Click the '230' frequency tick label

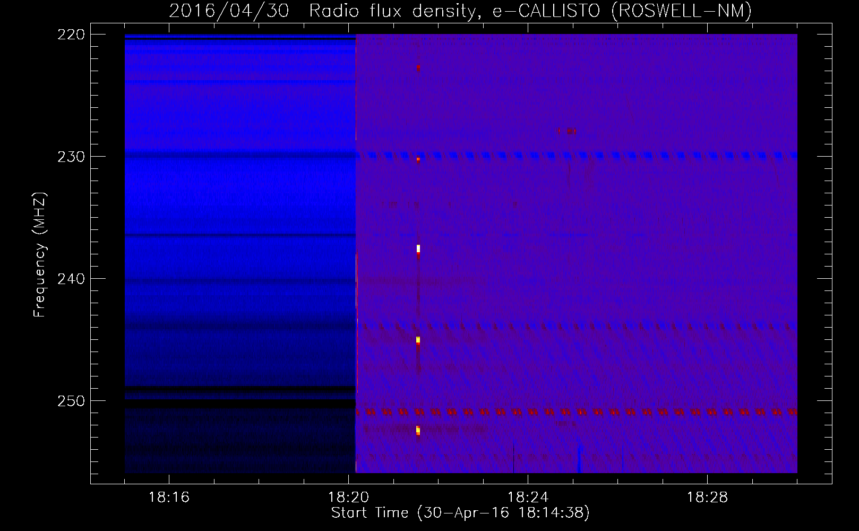[71, 157]
